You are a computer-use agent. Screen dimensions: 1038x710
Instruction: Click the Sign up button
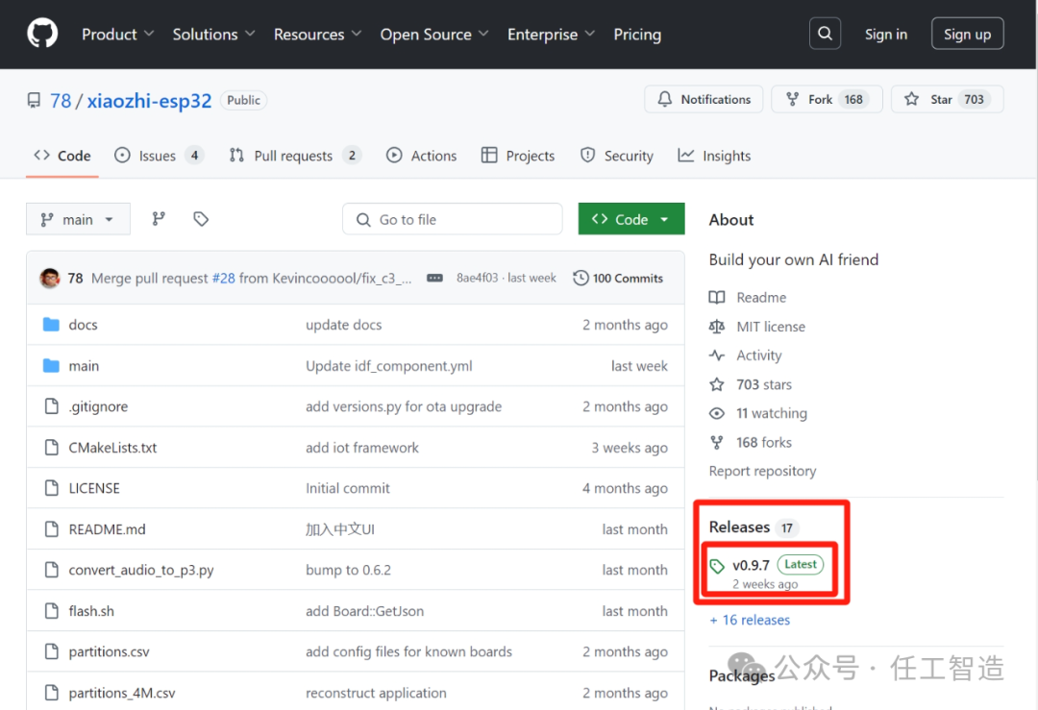pyautogui.click(x=967, y=34)
